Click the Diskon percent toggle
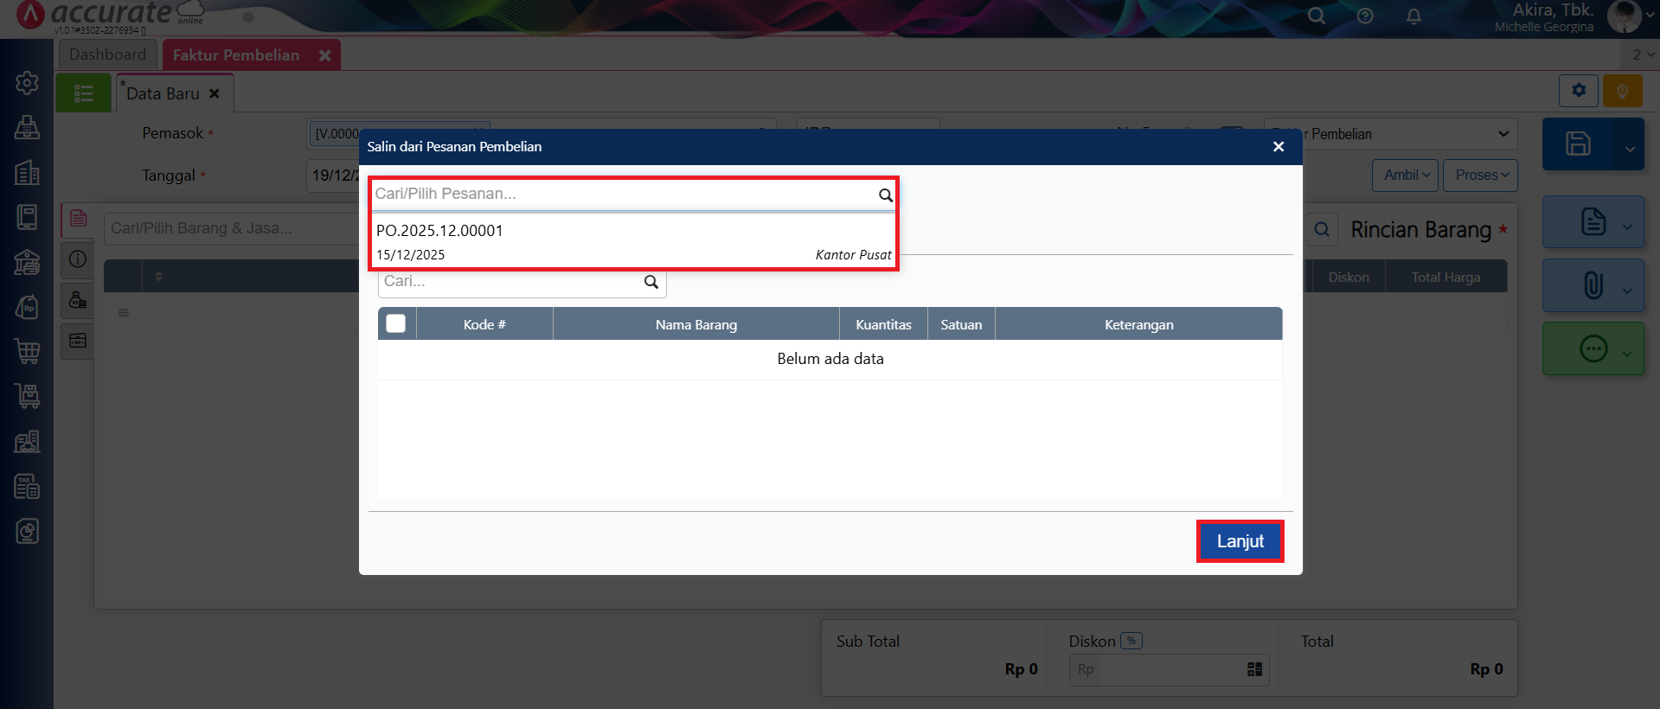This screenshot has height=709, width=1660. click(x=1131, y=641)
